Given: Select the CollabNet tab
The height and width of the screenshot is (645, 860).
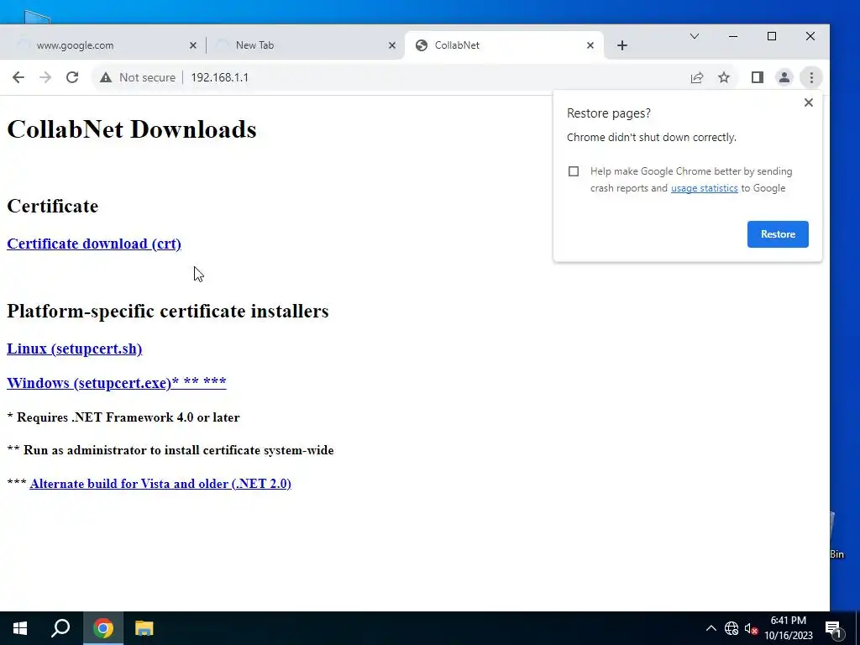Looking at the screenshot, I should [x=505, y=45].
